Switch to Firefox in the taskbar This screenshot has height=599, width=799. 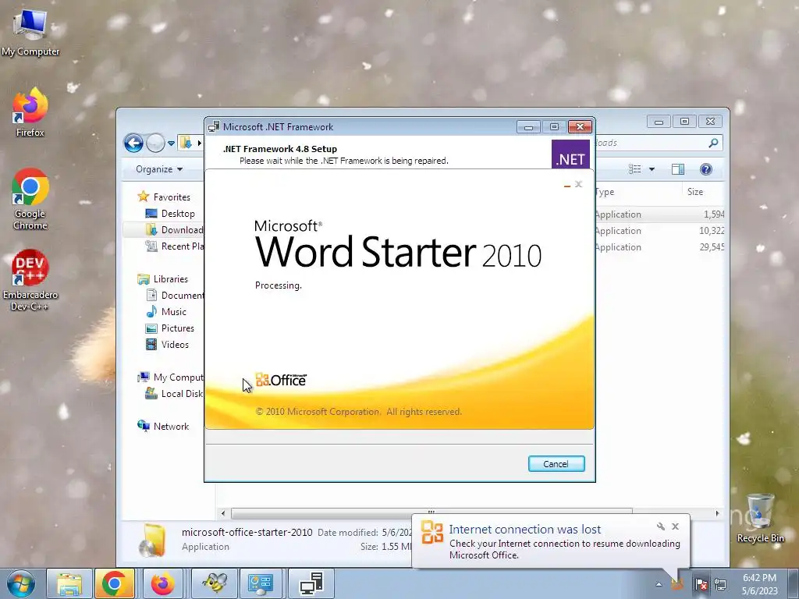click(x=162, y=583)
